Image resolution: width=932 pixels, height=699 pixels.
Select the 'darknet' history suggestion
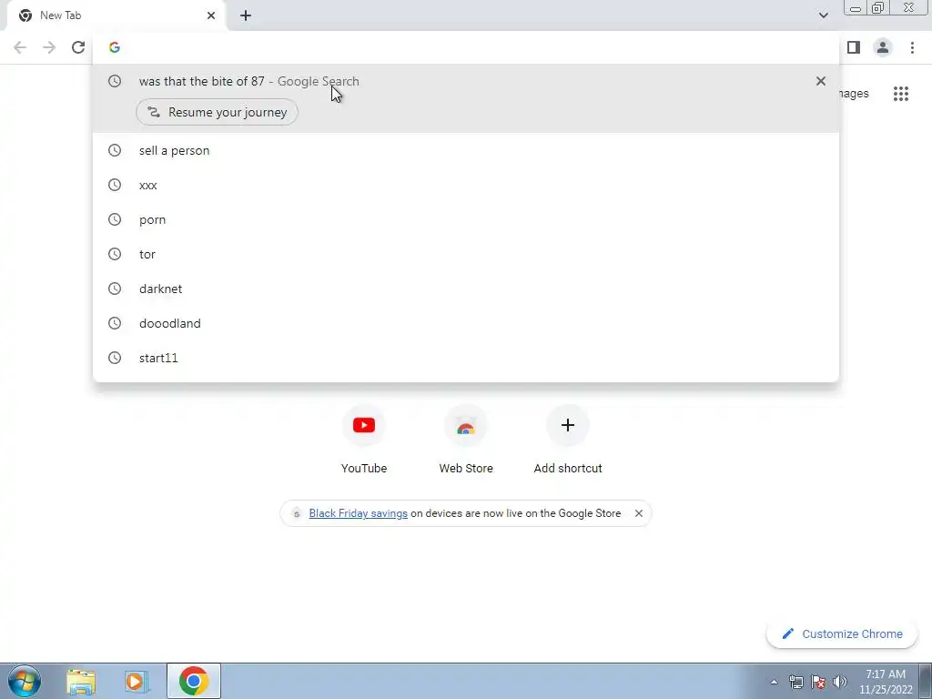click(466, 289)
